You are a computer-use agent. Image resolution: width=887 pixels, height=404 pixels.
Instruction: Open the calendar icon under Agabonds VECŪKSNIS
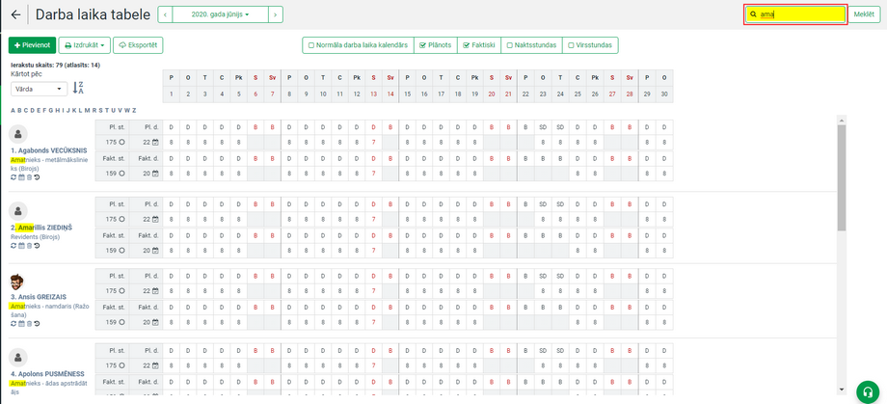tap(21, 177)
